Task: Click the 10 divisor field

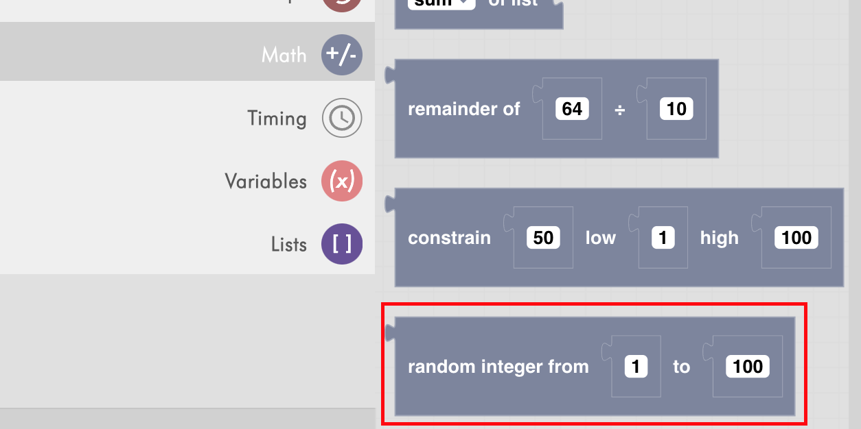Action: [676, 109]
